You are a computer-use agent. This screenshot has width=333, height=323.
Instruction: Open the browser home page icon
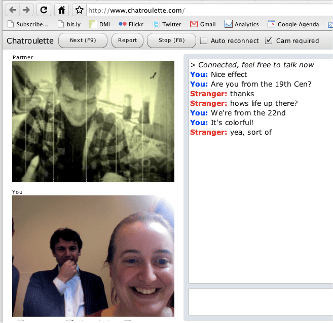[x=62, y=10]
